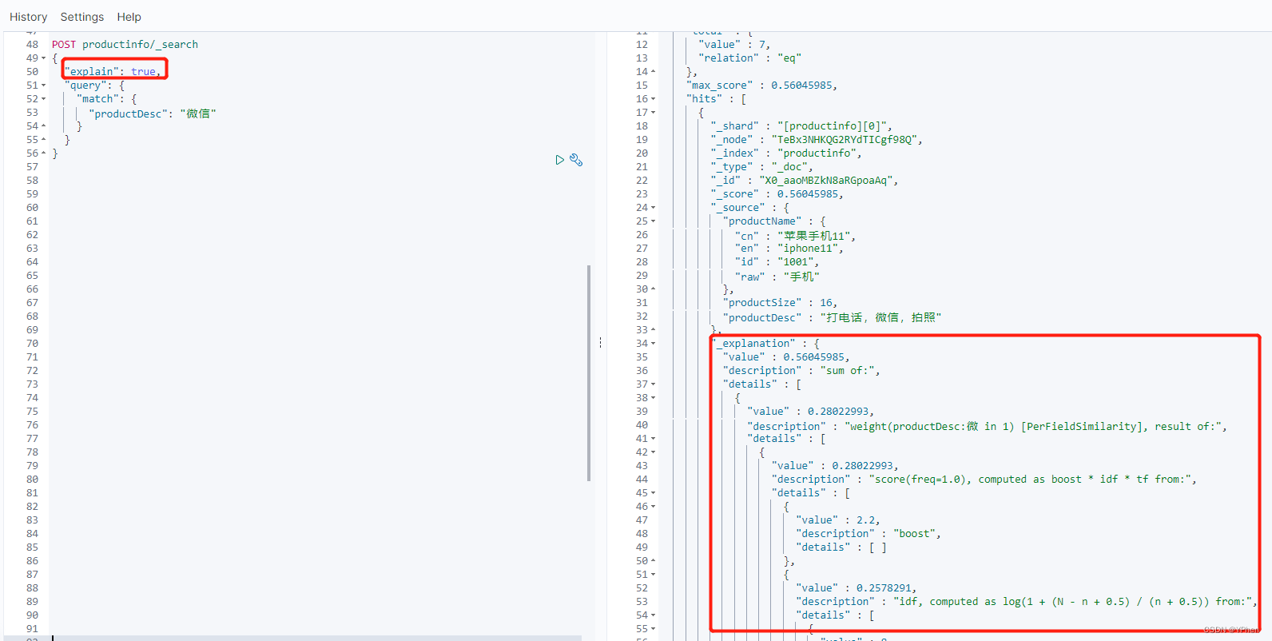Collapse productName block at output line 25
This screenshot has width=1272, height=641.
pos(653,221)
